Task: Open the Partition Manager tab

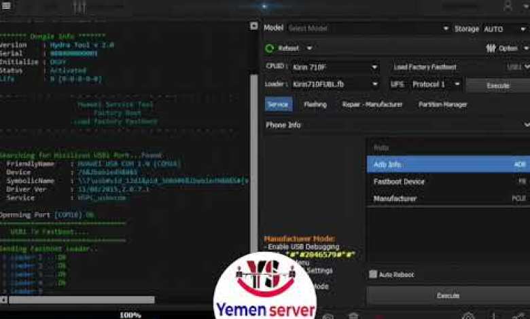Action: [442, 105]
